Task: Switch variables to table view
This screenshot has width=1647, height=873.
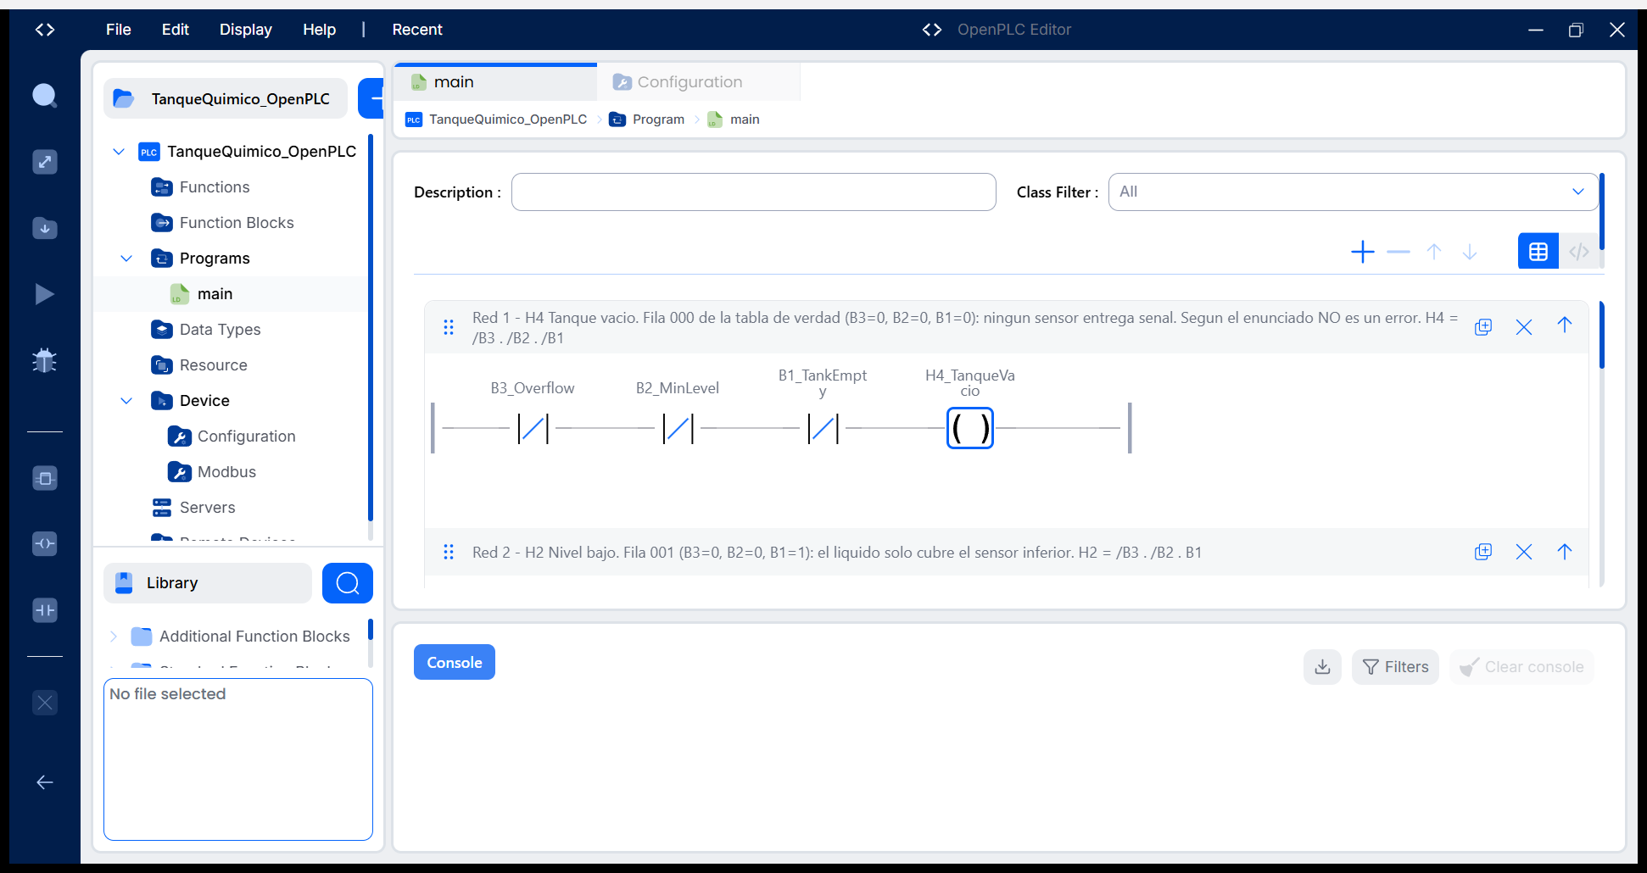Action: tap(1538, 252)
